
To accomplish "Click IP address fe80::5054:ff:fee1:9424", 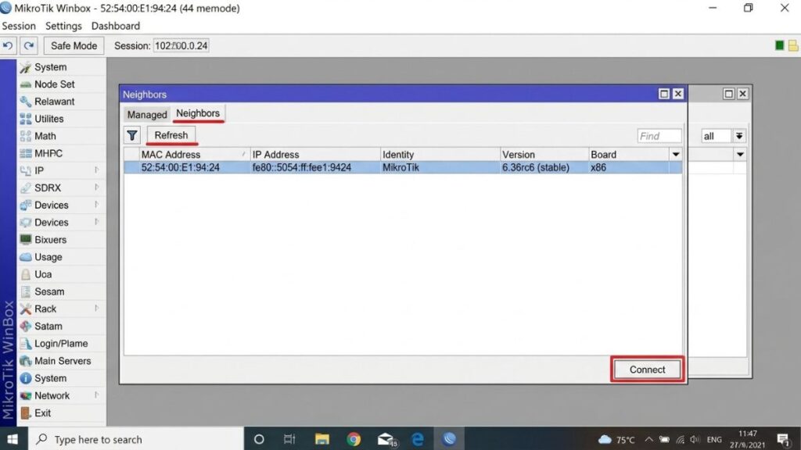I will pos(301,167).
